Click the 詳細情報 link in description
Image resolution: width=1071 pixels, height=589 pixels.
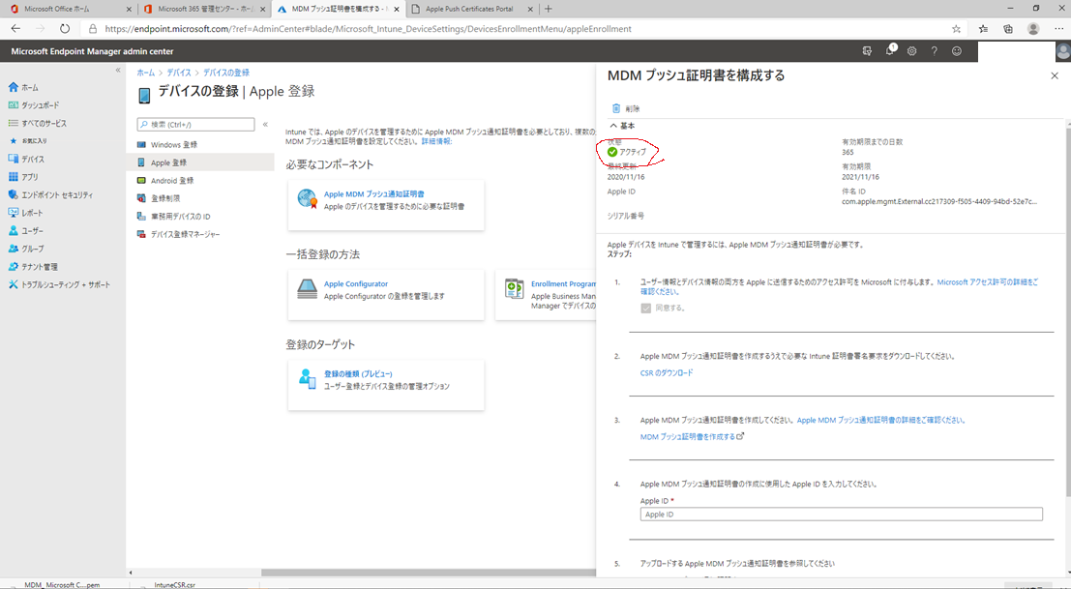(435, 141)
